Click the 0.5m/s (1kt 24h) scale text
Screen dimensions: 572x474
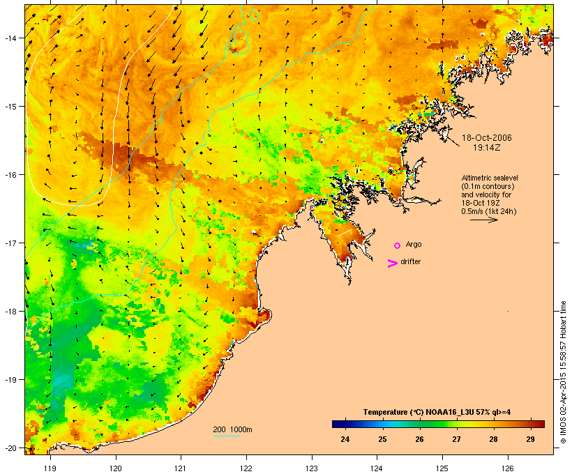489,211
